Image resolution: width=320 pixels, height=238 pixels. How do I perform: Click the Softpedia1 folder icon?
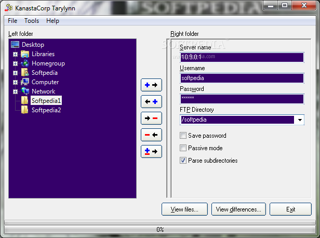coord(25,101)
